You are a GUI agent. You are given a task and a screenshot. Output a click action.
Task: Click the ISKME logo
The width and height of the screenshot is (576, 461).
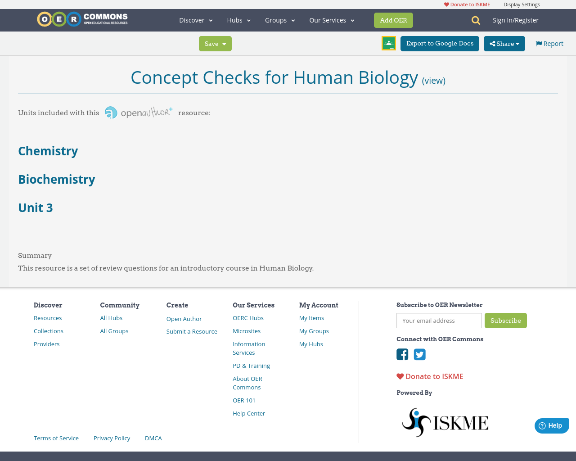click(x=445, y=422)
